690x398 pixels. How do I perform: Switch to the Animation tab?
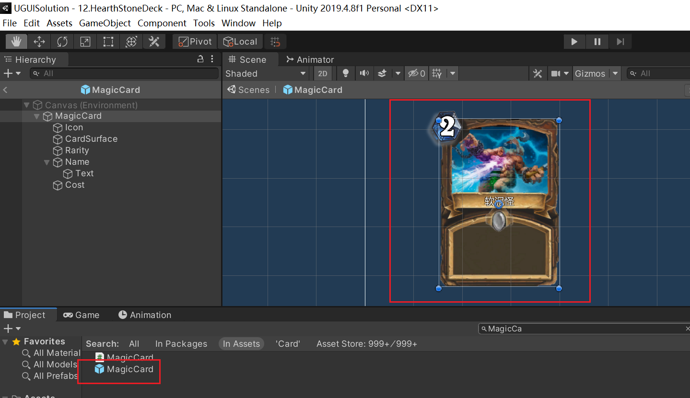(x=144, y=315)
